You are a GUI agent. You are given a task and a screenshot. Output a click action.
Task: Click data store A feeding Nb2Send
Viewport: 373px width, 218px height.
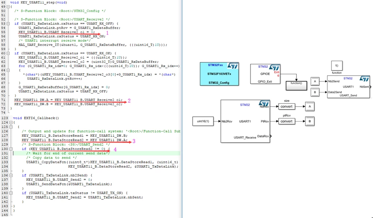315,81
